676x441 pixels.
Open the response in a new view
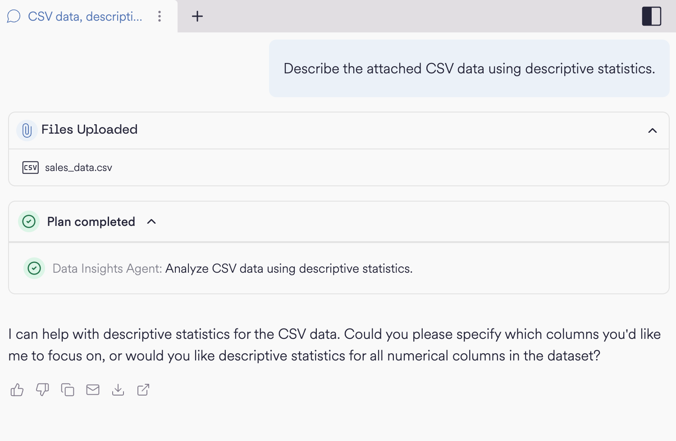(143, 390)
